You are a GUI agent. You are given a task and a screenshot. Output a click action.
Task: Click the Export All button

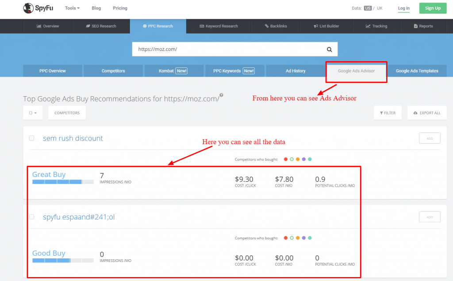tap(427, 113)
